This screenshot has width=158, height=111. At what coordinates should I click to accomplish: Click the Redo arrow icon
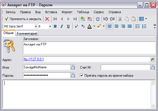(112, 19)
